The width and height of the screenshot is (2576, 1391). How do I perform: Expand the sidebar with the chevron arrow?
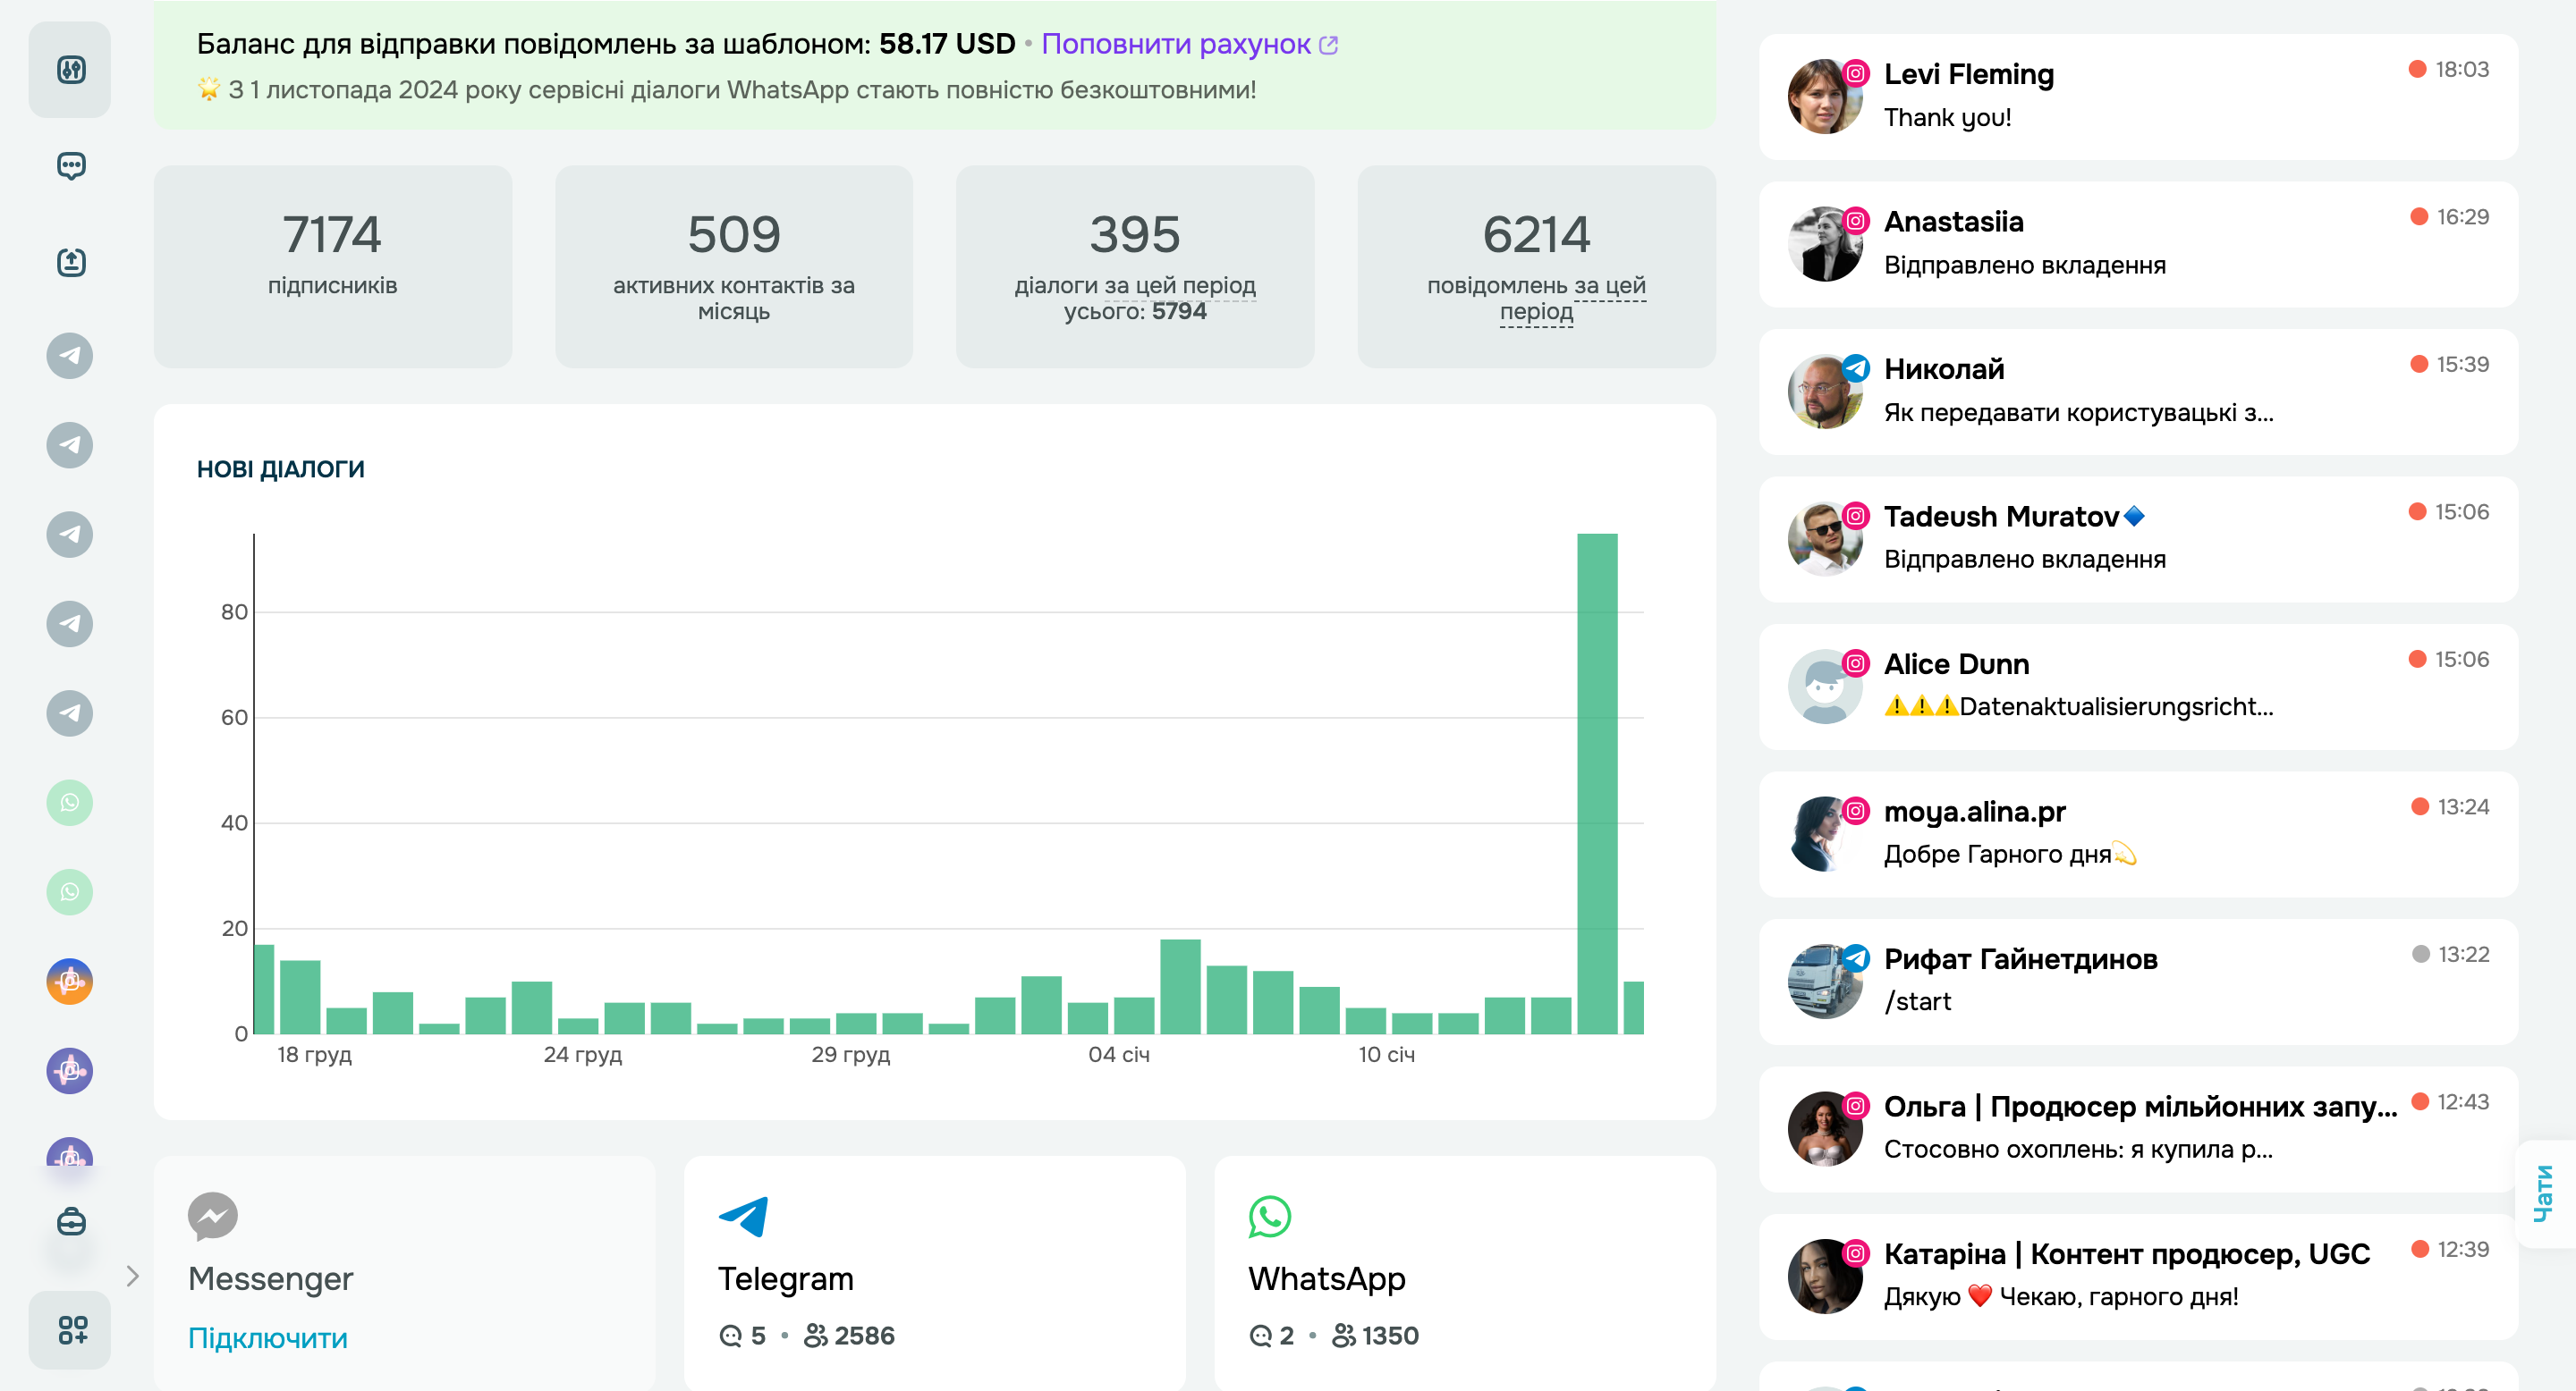click(133, 1275)
